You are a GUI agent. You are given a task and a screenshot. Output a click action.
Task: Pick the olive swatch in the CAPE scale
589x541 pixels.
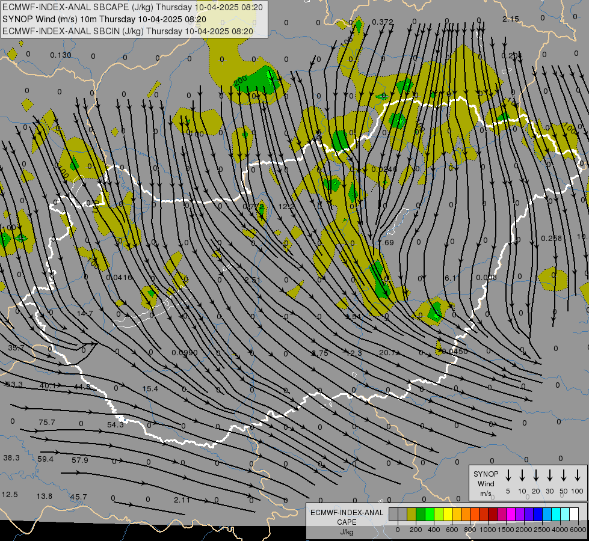(412, 514)
